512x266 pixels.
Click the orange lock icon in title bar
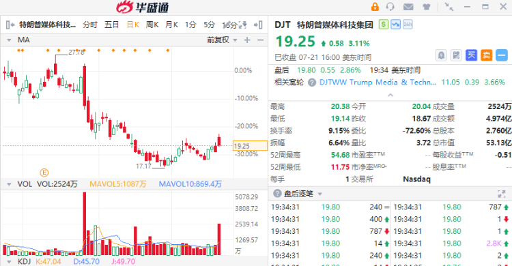click(x=375, y=7)
